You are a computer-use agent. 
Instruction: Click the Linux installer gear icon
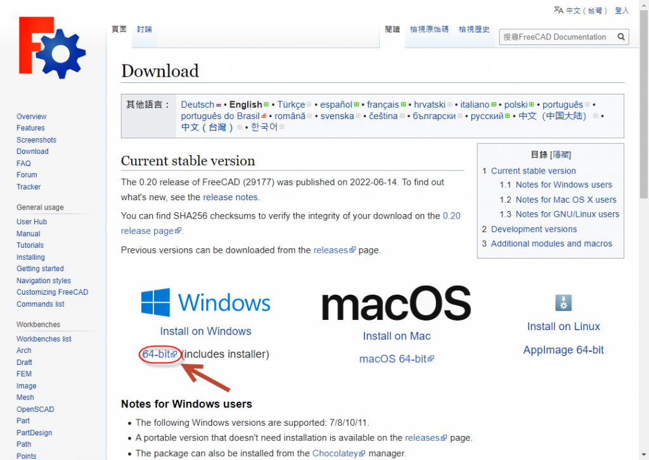pos(563,303)
